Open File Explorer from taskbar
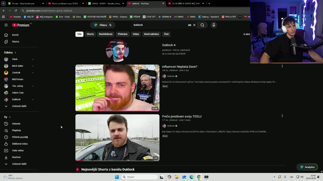 [x=177, y=177]
